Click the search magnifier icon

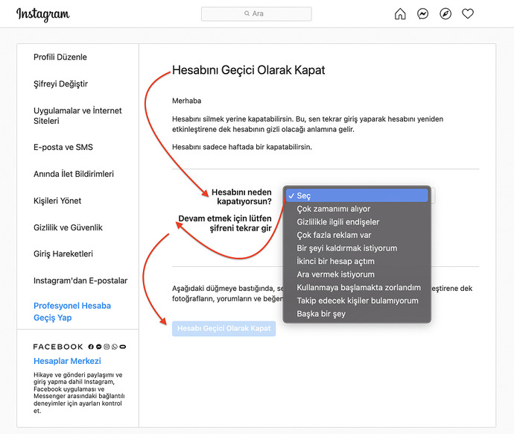coord(247,13)
